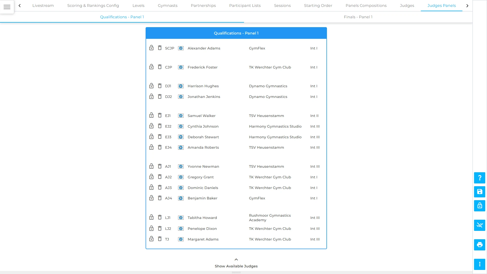
Task: Click Show Available Judges label
Action: tap(236, 266)
